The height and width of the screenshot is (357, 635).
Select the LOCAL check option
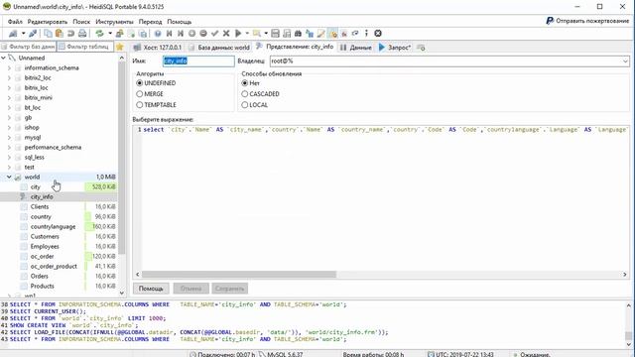point(245,105)
